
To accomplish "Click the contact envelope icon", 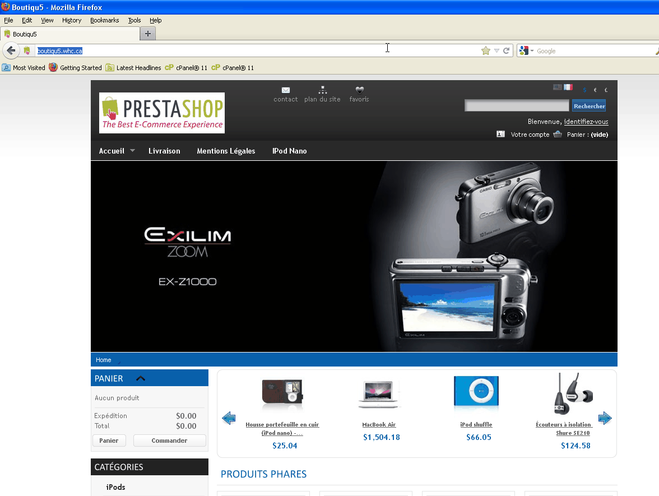I will tap(286, 90).
